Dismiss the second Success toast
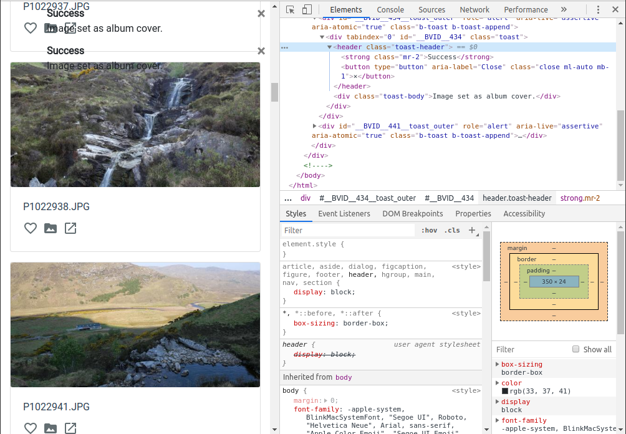 pos(261,51)
